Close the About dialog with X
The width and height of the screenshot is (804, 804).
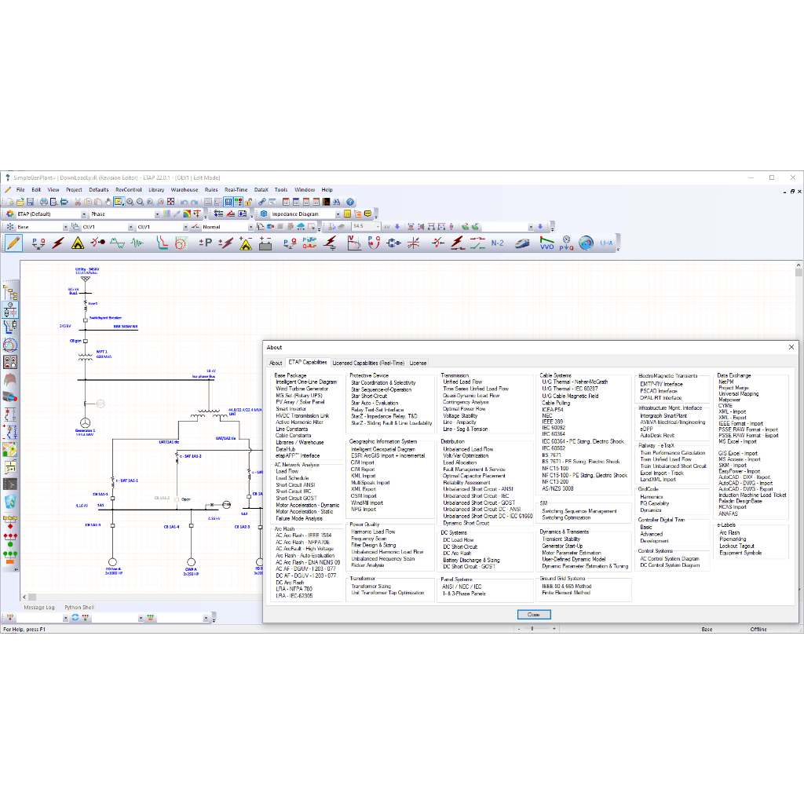[791, 347]
